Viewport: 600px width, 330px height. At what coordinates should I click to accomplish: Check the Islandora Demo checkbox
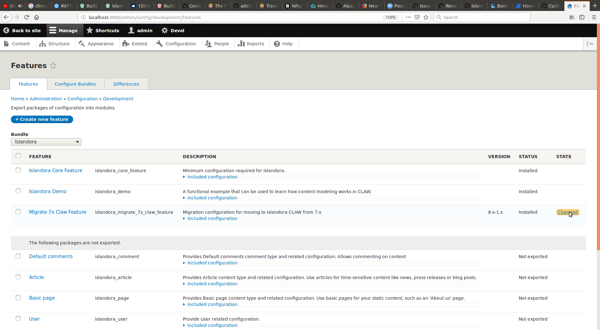(18, 191)
